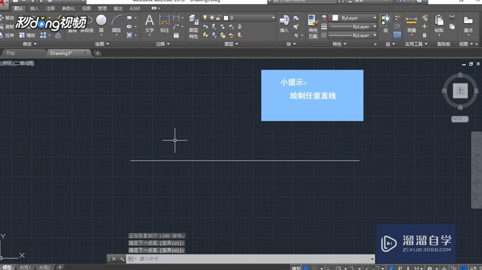Open the Text tool
This screenshot has width=482, height=270.
(149, 23)
